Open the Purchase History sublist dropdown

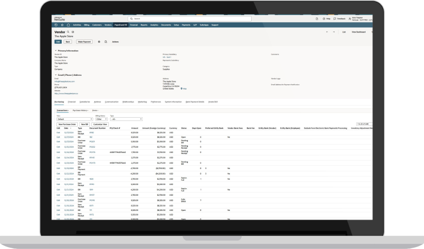[80, 111]
